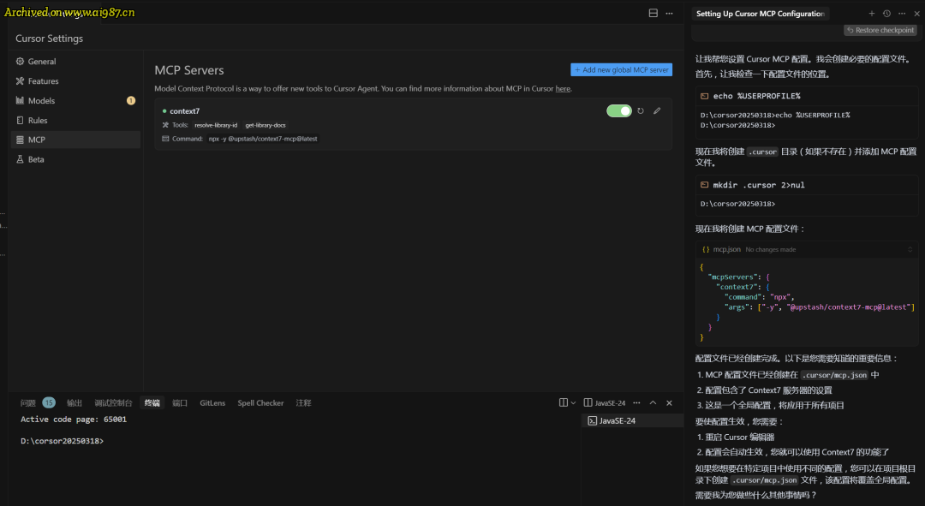Open split terminal dropdown arrow
The width and height of the screenshot is (925, 506).
(573, 402)
